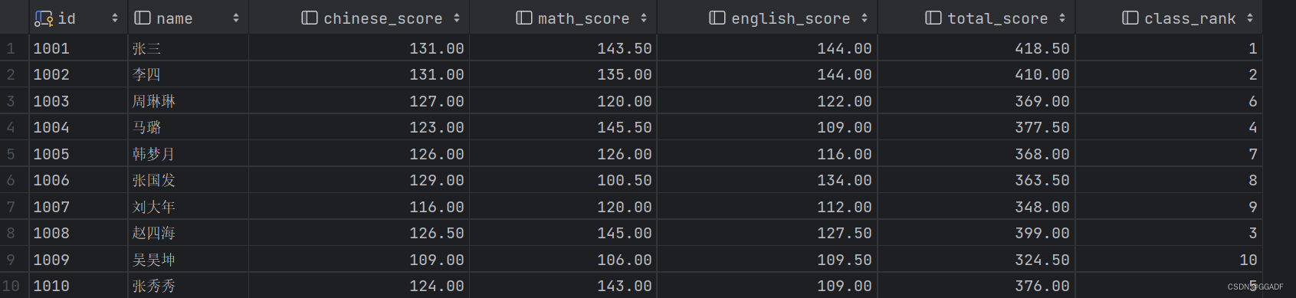Screen dimensions: 1296x298
Task: Toggle sort arrows on math_score column
Action: click(644, 18)
